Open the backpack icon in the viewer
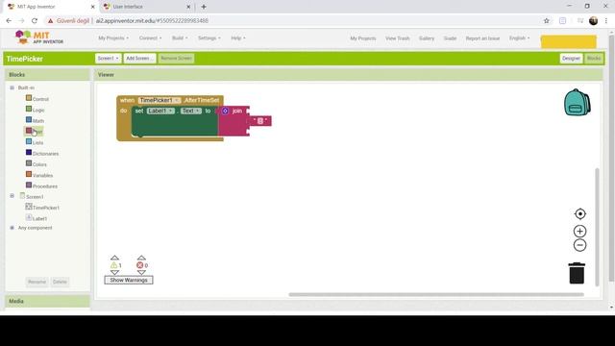Screen dimensions: 615x346 click(578, 103)
